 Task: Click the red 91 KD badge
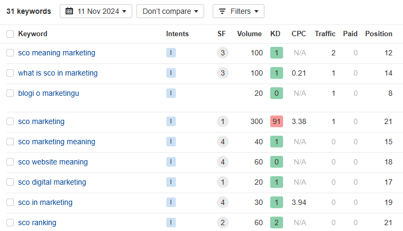tap(276, 121)
